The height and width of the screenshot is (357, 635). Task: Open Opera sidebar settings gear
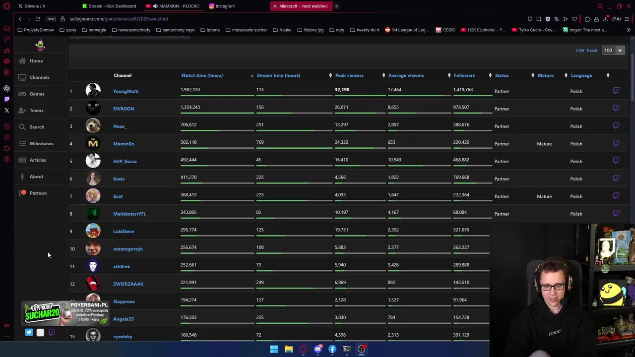pos(6,159)
